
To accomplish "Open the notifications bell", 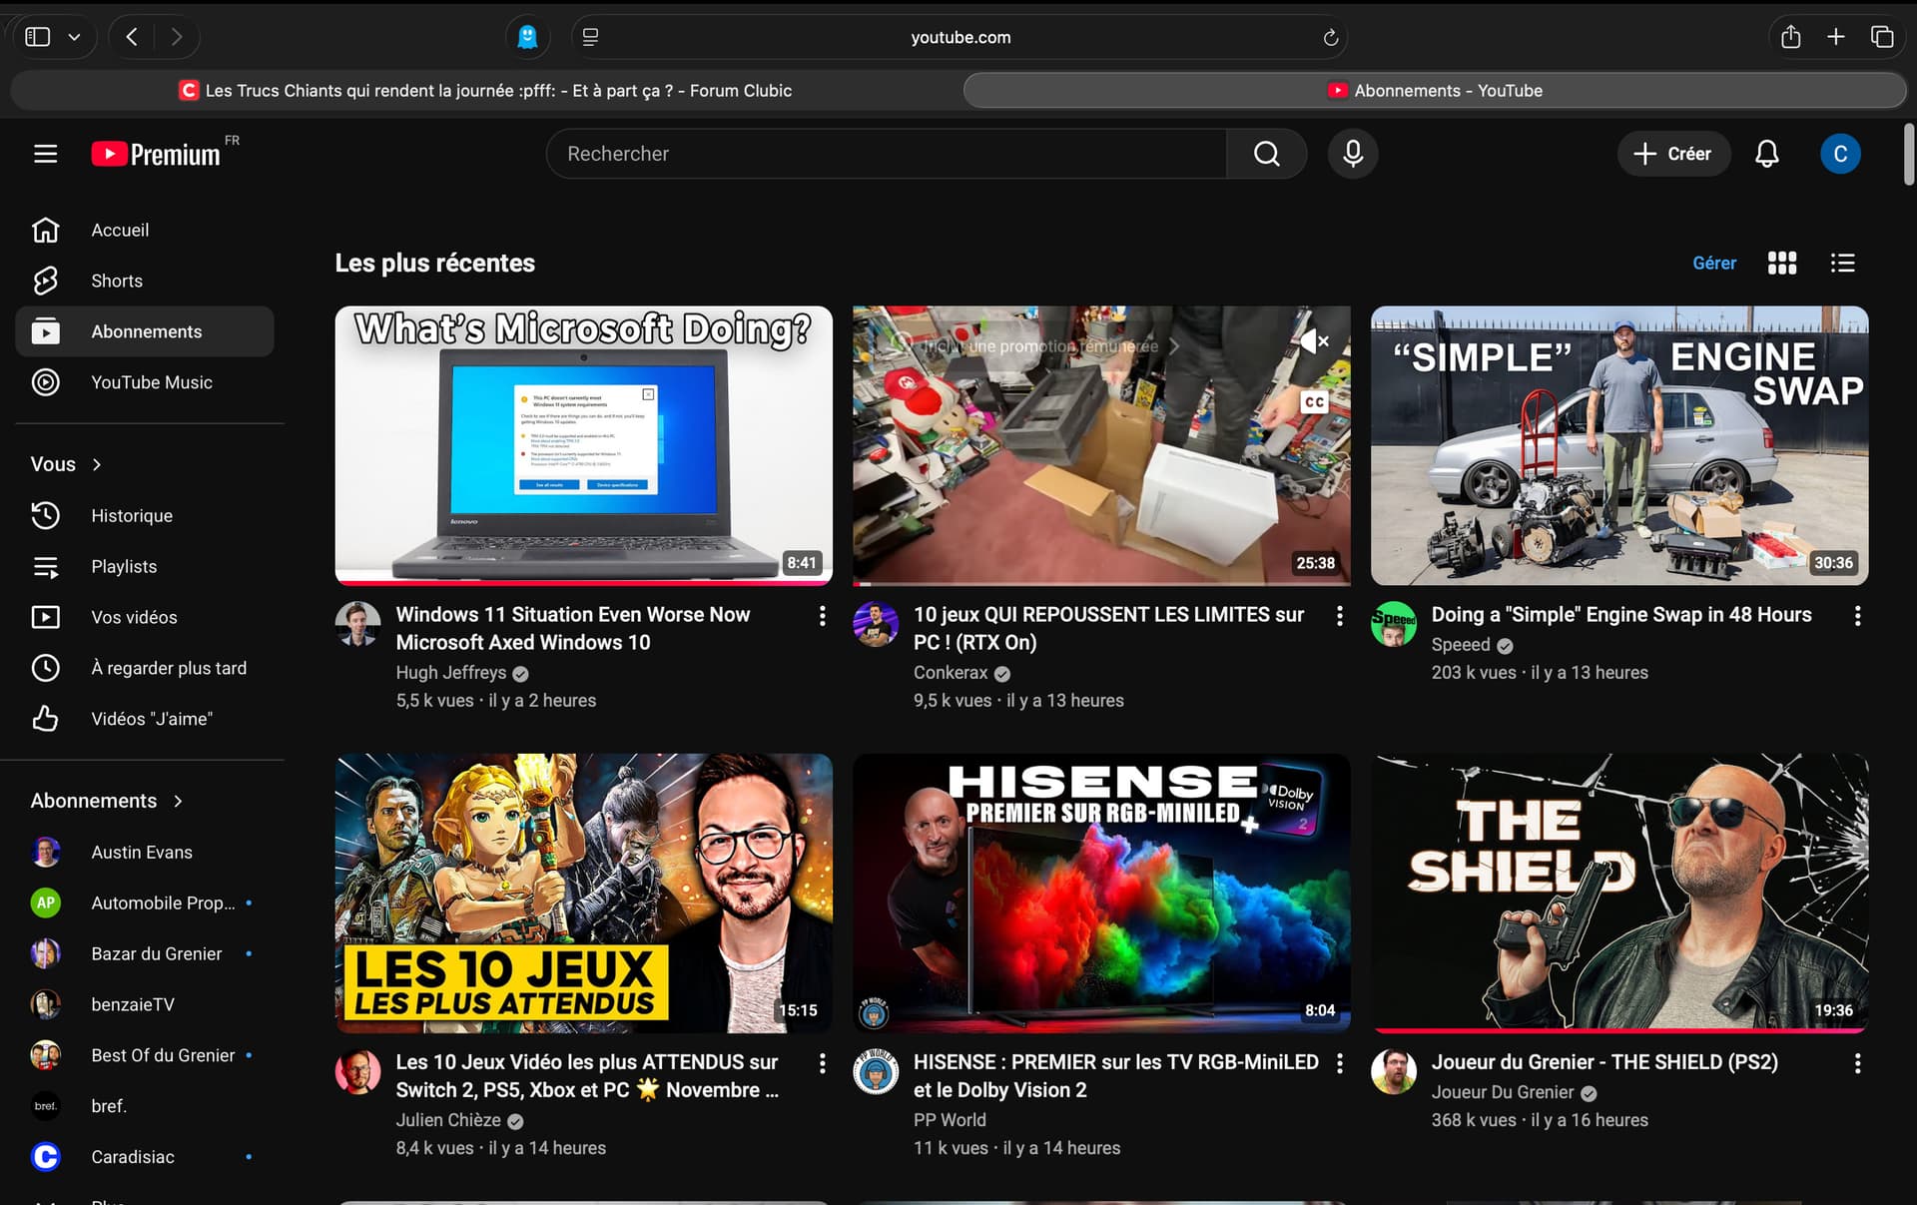I will (1766, 154).
